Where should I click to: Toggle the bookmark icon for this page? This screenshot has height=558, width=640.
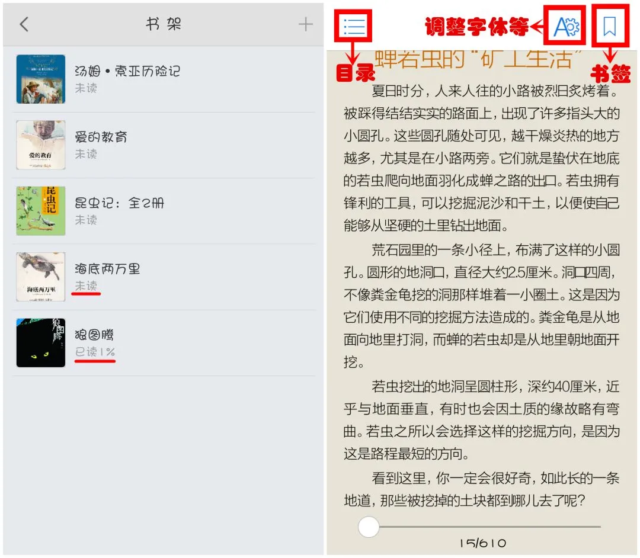(x=609, y=27)
